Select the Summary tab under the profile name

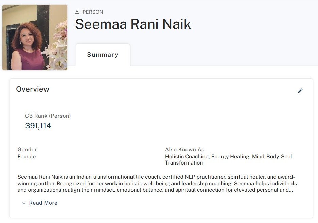click(x=103, y=55)
